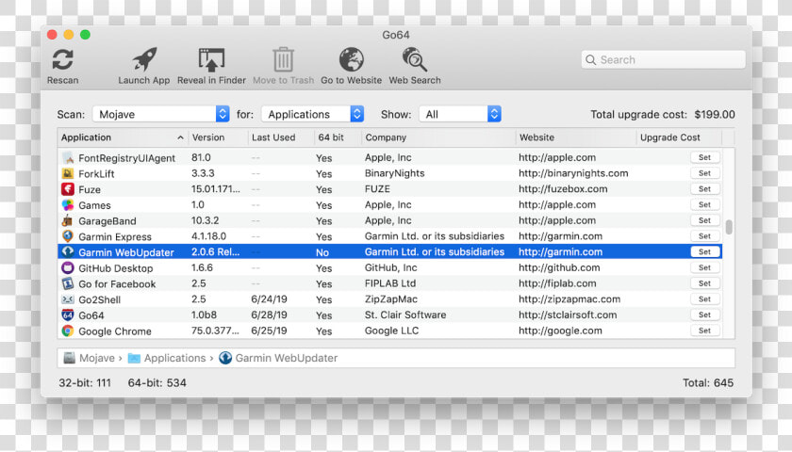Click the http://fiplab.com website cell

[x=557, y=283]
